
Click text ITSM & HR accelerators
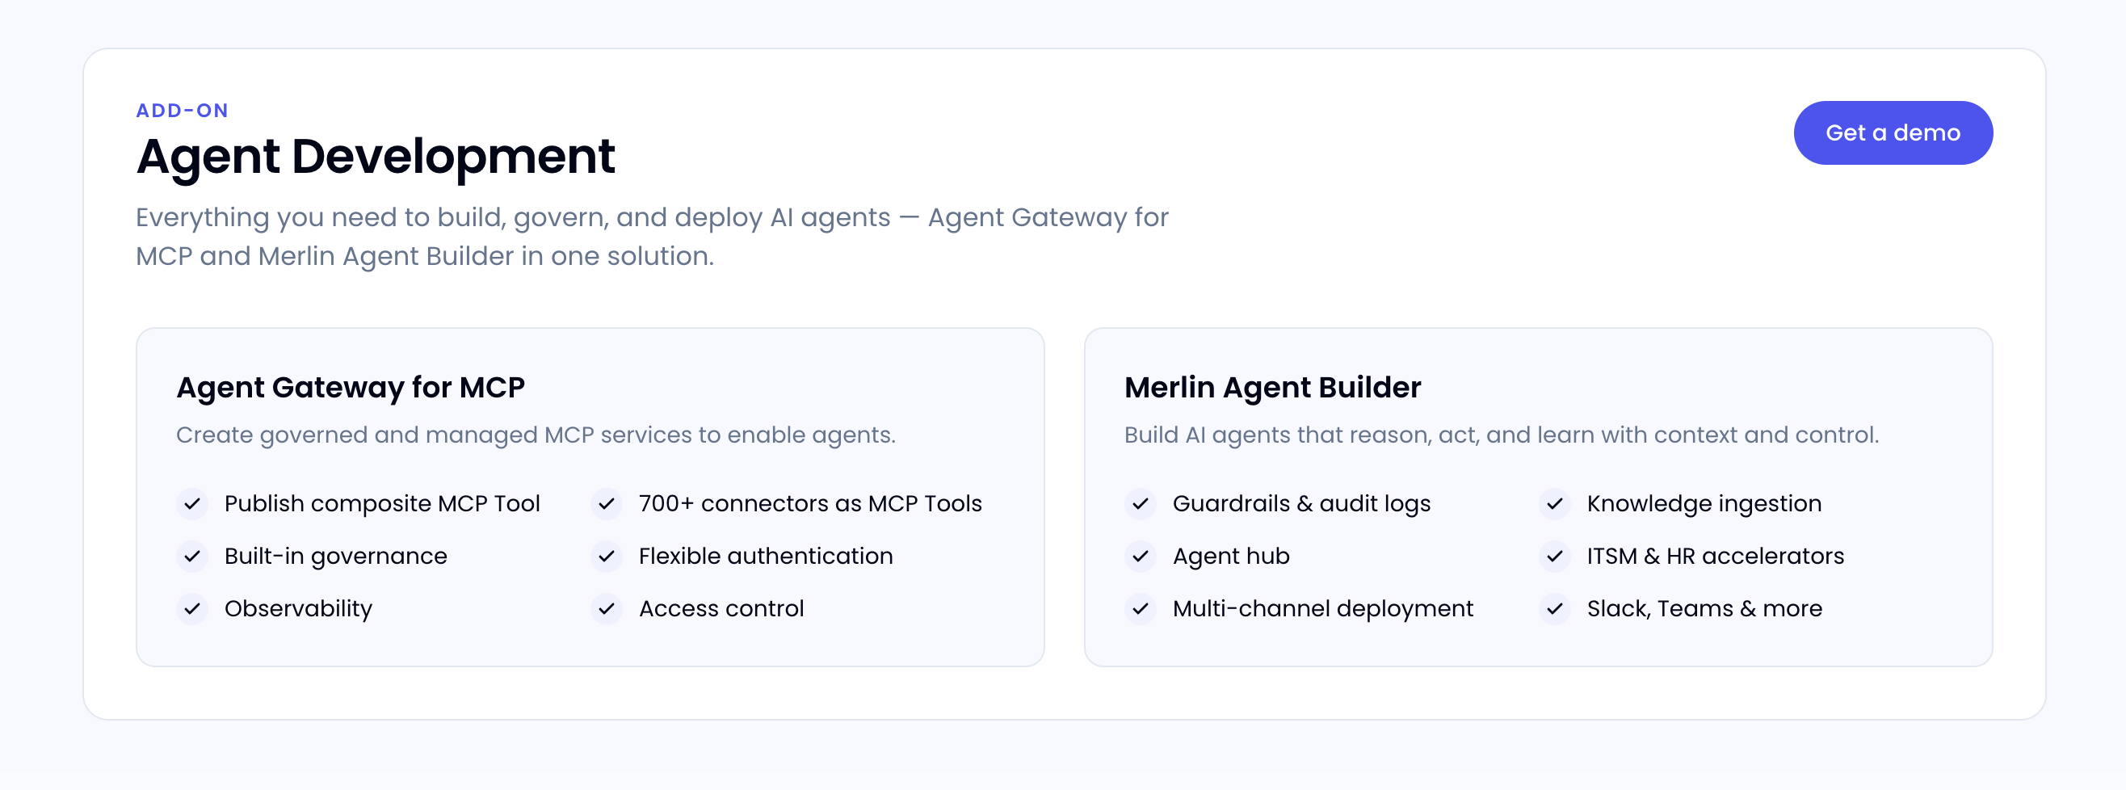[1716, 557]
